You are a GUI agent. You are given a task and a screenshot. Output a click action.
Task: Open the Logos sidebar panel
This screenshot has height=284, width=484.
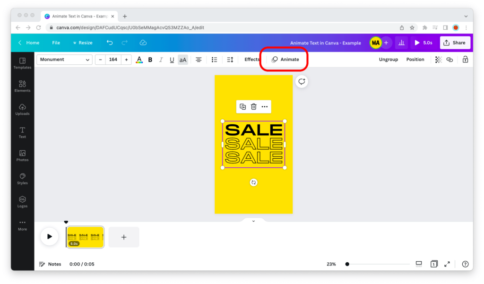[x=22, y=202]
